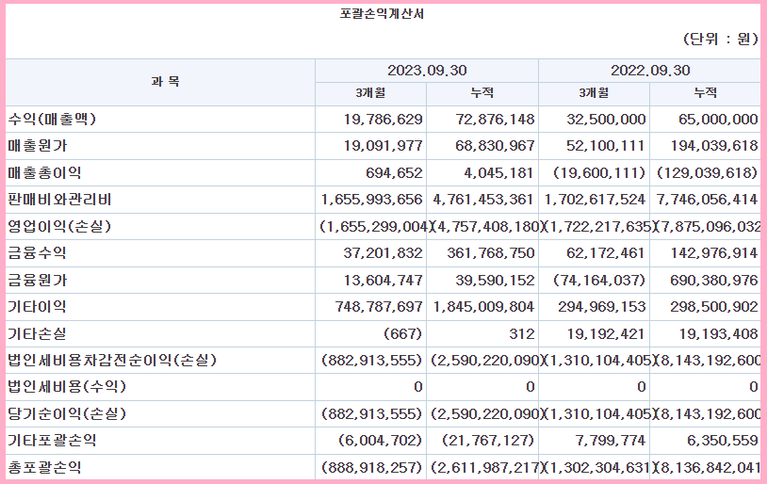Screen dimensions: 767x484
Task: Select the value 72,876,148
Action: [495, 120]
